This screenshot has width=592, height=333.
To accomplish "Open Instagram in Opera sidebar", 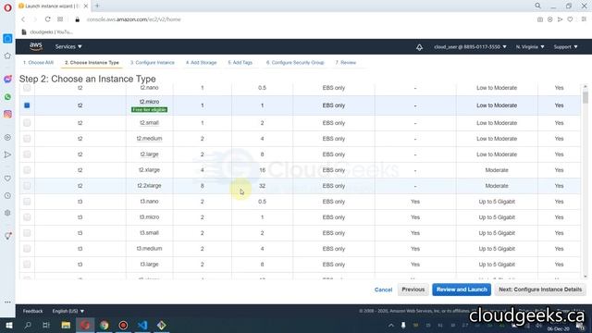I will 7,114.
